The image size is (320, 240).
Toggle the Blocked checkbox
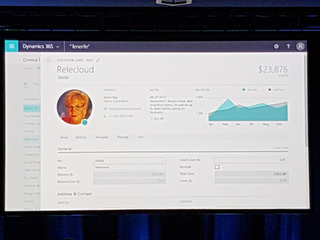click(x=217, y=167)
